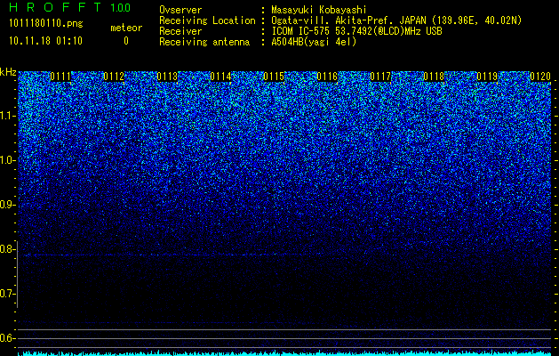Click the 0115 time marker
The height and width of the screenshot is (356, 559).
274,77
